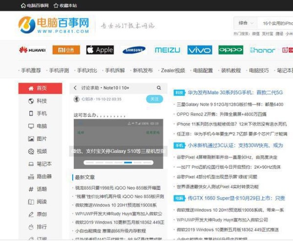Open the Samsung brand logo
This screenshot has height=241, width=293.
[x=134, y=50]
